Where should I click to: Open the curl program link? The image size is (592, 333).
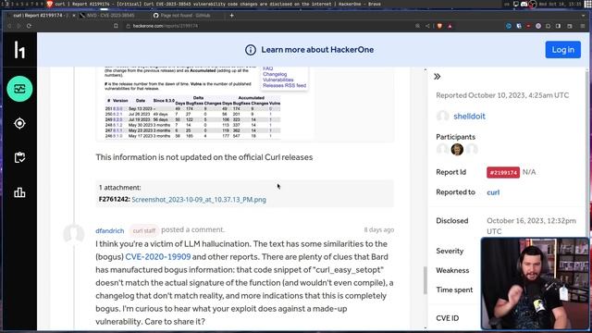493,192
